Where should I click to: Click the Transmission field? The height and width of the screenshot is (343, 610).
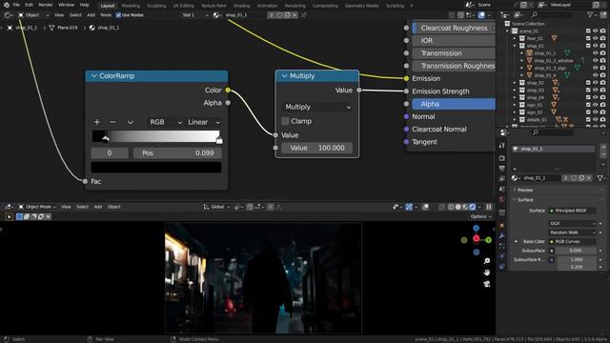pyautogui.click(x=454, y=53)
